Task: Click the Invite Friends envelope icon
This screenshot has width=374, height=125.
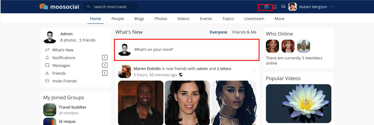Action: pyautogui.click(x=47, y=81)
